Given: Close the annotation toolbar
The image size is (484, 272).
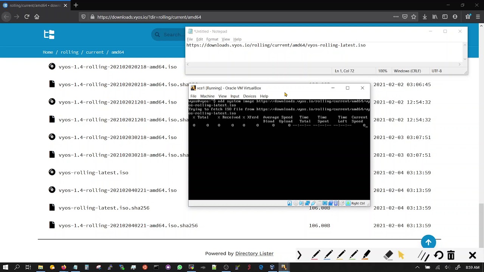Looking at the screenshot, I should tap(472, 256).
